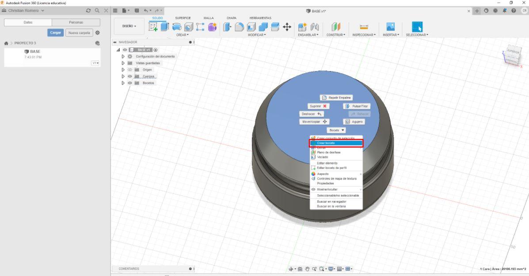The image size is (529, 276).
Task: Click the ViewCube SUPERIOR face
Action: pos(513,52)
